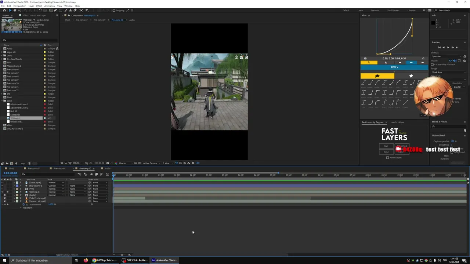The width and height of the screenshot is (470, 264).
Task: Switch to the Libraries workspace
Action: (411, 10)
